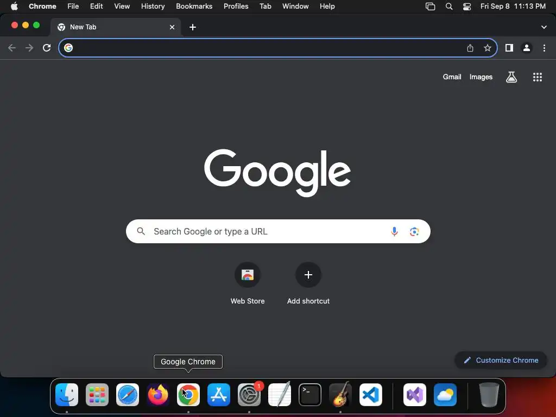
Task: Open Visual Studio from the Dock
Action: [415, 395]
